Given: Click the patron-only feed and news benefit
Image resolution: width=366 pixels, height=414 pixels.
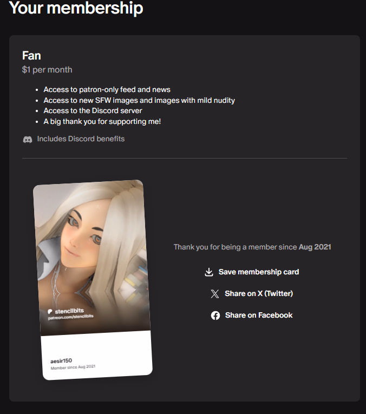Looking at the screenshot, I should coord(107,89).
